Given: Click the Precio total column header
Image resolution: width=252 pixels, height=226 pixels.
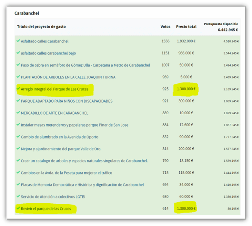Looking at the screenshot, I should click(186, 27).
